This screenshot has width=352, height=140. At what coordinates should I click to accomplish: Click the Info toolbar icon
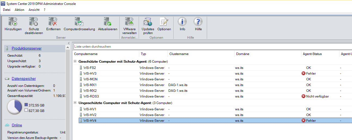click(x=182, y=22)
